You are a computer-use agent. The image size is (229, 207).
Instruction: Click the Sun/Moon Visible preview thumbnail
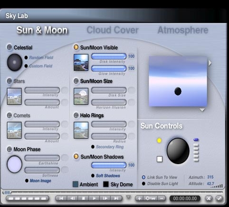click(81, 62)
